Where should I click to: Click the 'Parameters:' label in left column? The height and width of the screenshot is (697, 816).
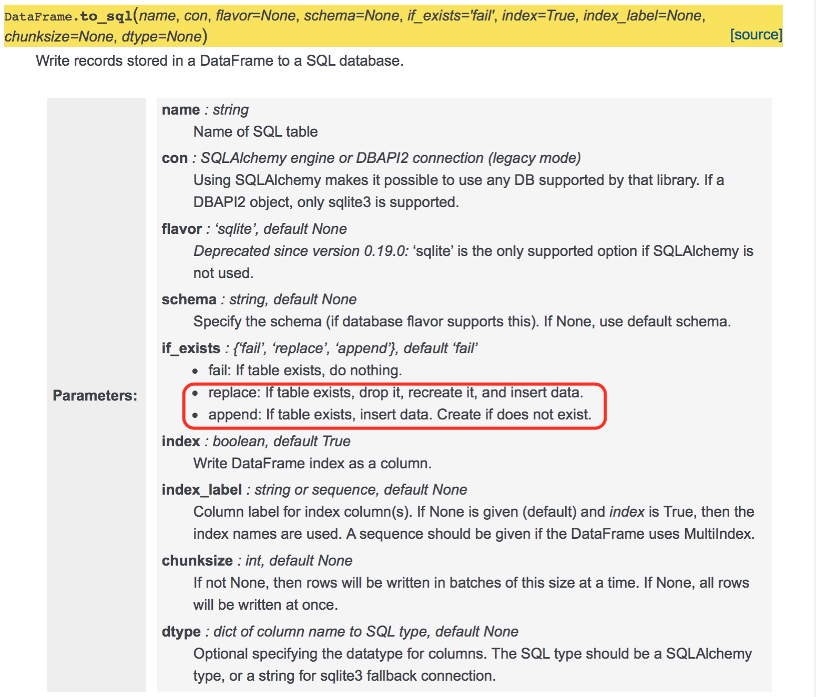click(x=95, y=395)
